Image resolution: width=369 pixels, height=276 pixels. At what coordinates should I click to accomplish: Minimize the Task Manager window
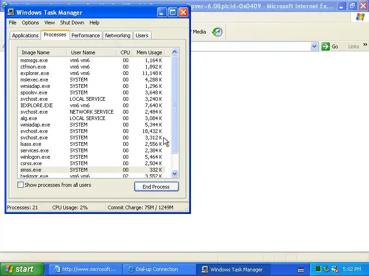162,12
